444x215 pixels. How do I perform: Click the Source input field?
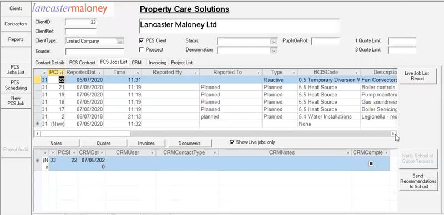[x=95, y=52]
